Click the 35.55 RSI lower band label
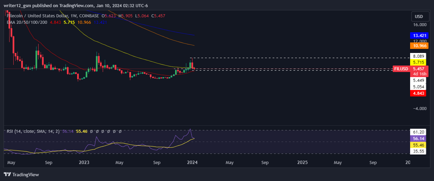This screenshot has width=434, height=181. click(x=418, y=151)
